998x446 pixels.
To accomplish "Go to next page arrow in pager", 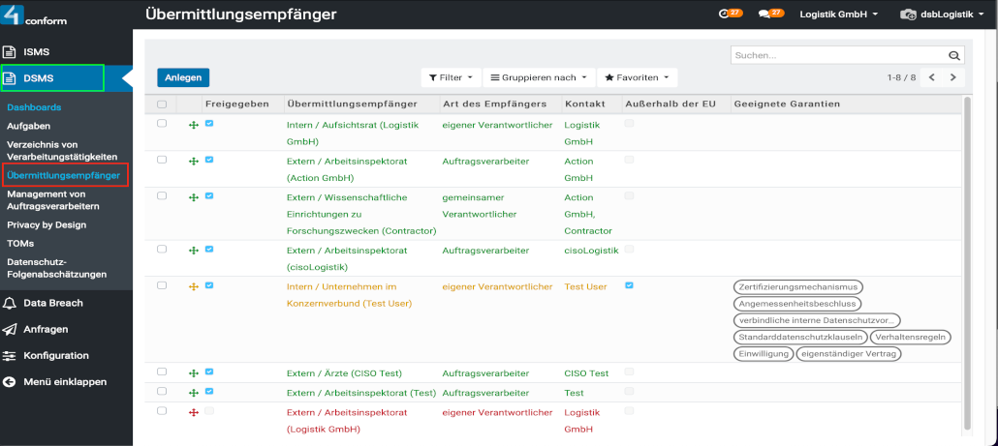I will (x=953, y=77).
